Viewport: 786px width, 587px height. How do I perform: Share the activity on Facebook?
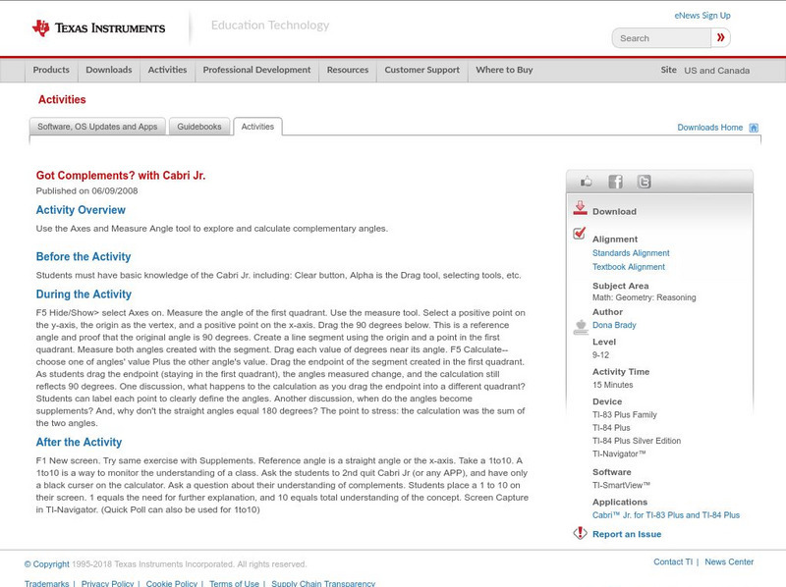click(x=614, y=181)
